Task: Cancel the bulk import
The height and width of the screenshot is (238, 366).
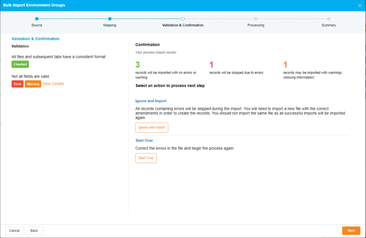Action: click(x=14, y=230)
